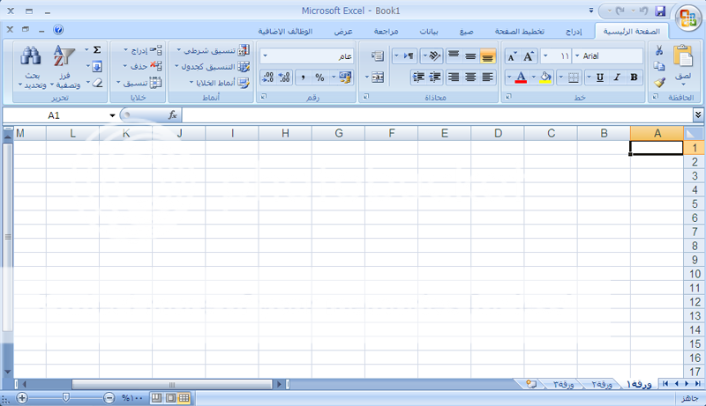Click the Merge and Center icon
706x406 pixels.
[x=378, y=78]
